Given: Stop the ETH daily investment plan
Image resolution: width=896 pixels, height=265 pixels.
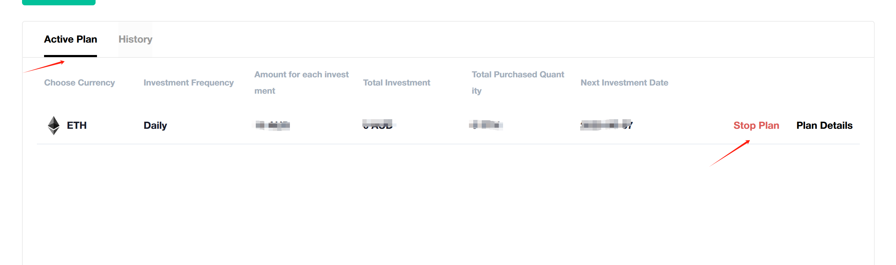Looking at the screenshot, I should click(756, 125).
